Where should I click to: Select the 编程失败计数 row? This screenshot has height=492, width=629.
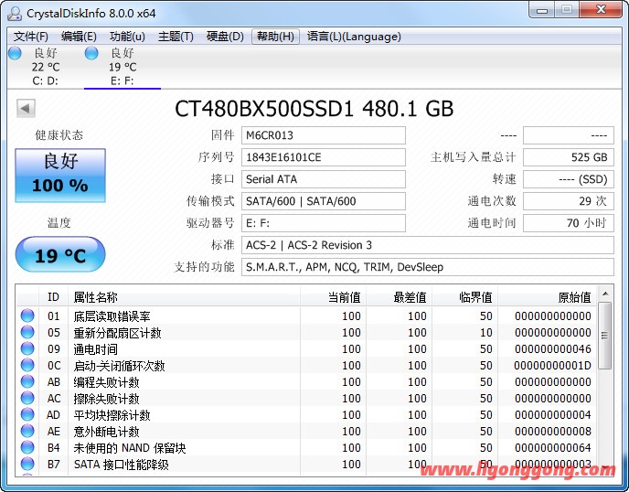coord(306,381)
